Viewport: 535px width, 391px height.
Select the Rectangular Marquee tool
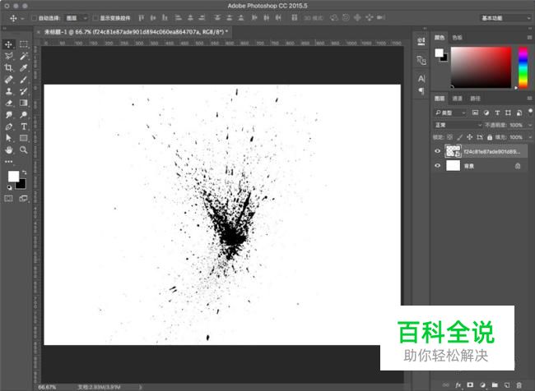tap(24, 44)
